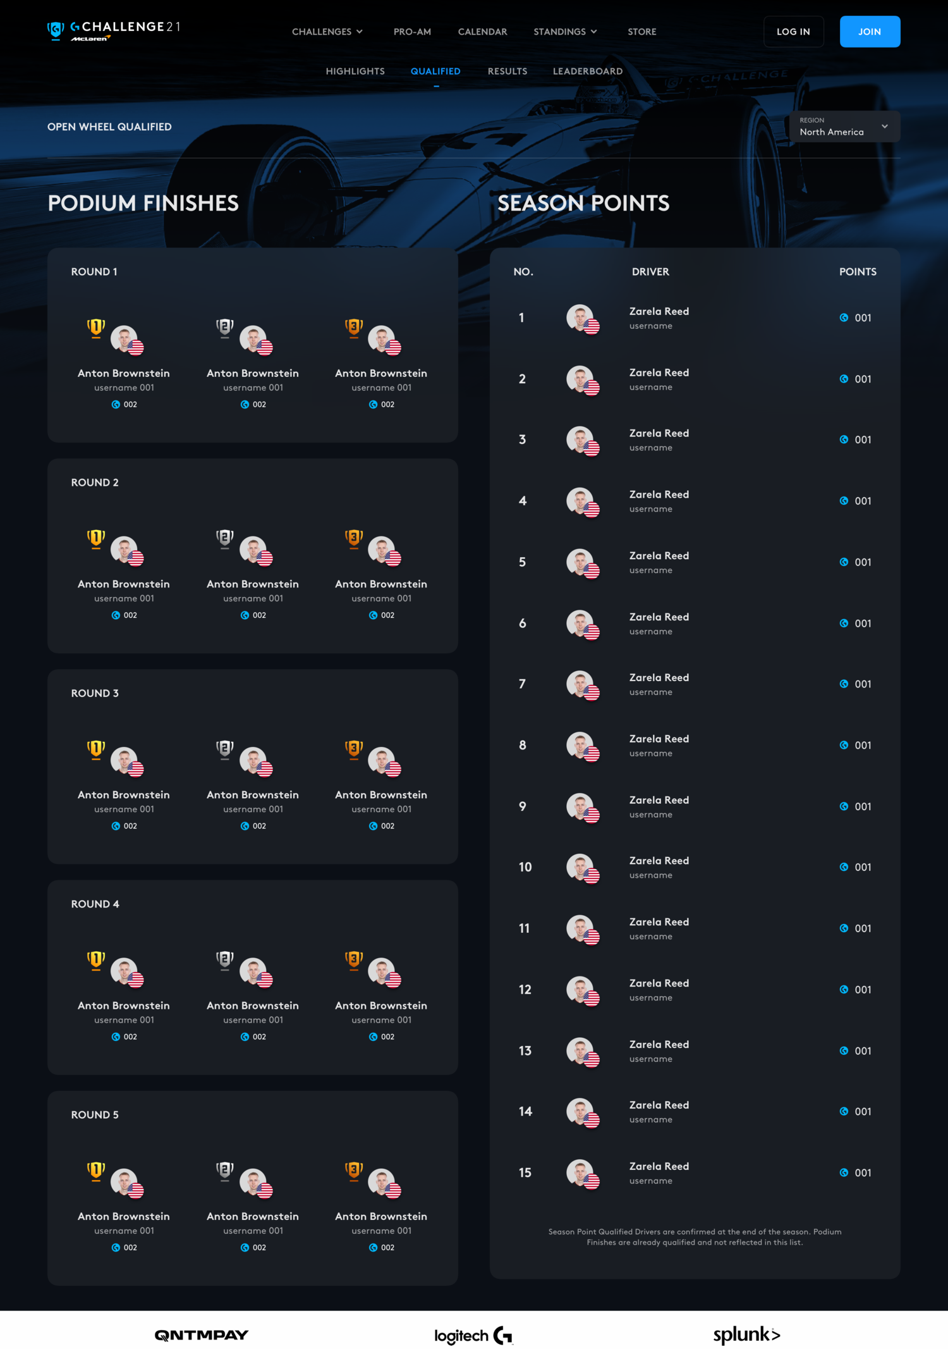Click Round 1 gold first-place trophy icon
This screenshot has width=948, height=1349.
point(96,328)
